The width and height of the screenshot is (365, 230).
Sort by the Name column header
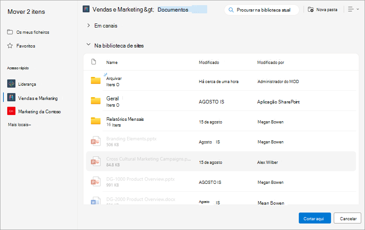[112, 62]
